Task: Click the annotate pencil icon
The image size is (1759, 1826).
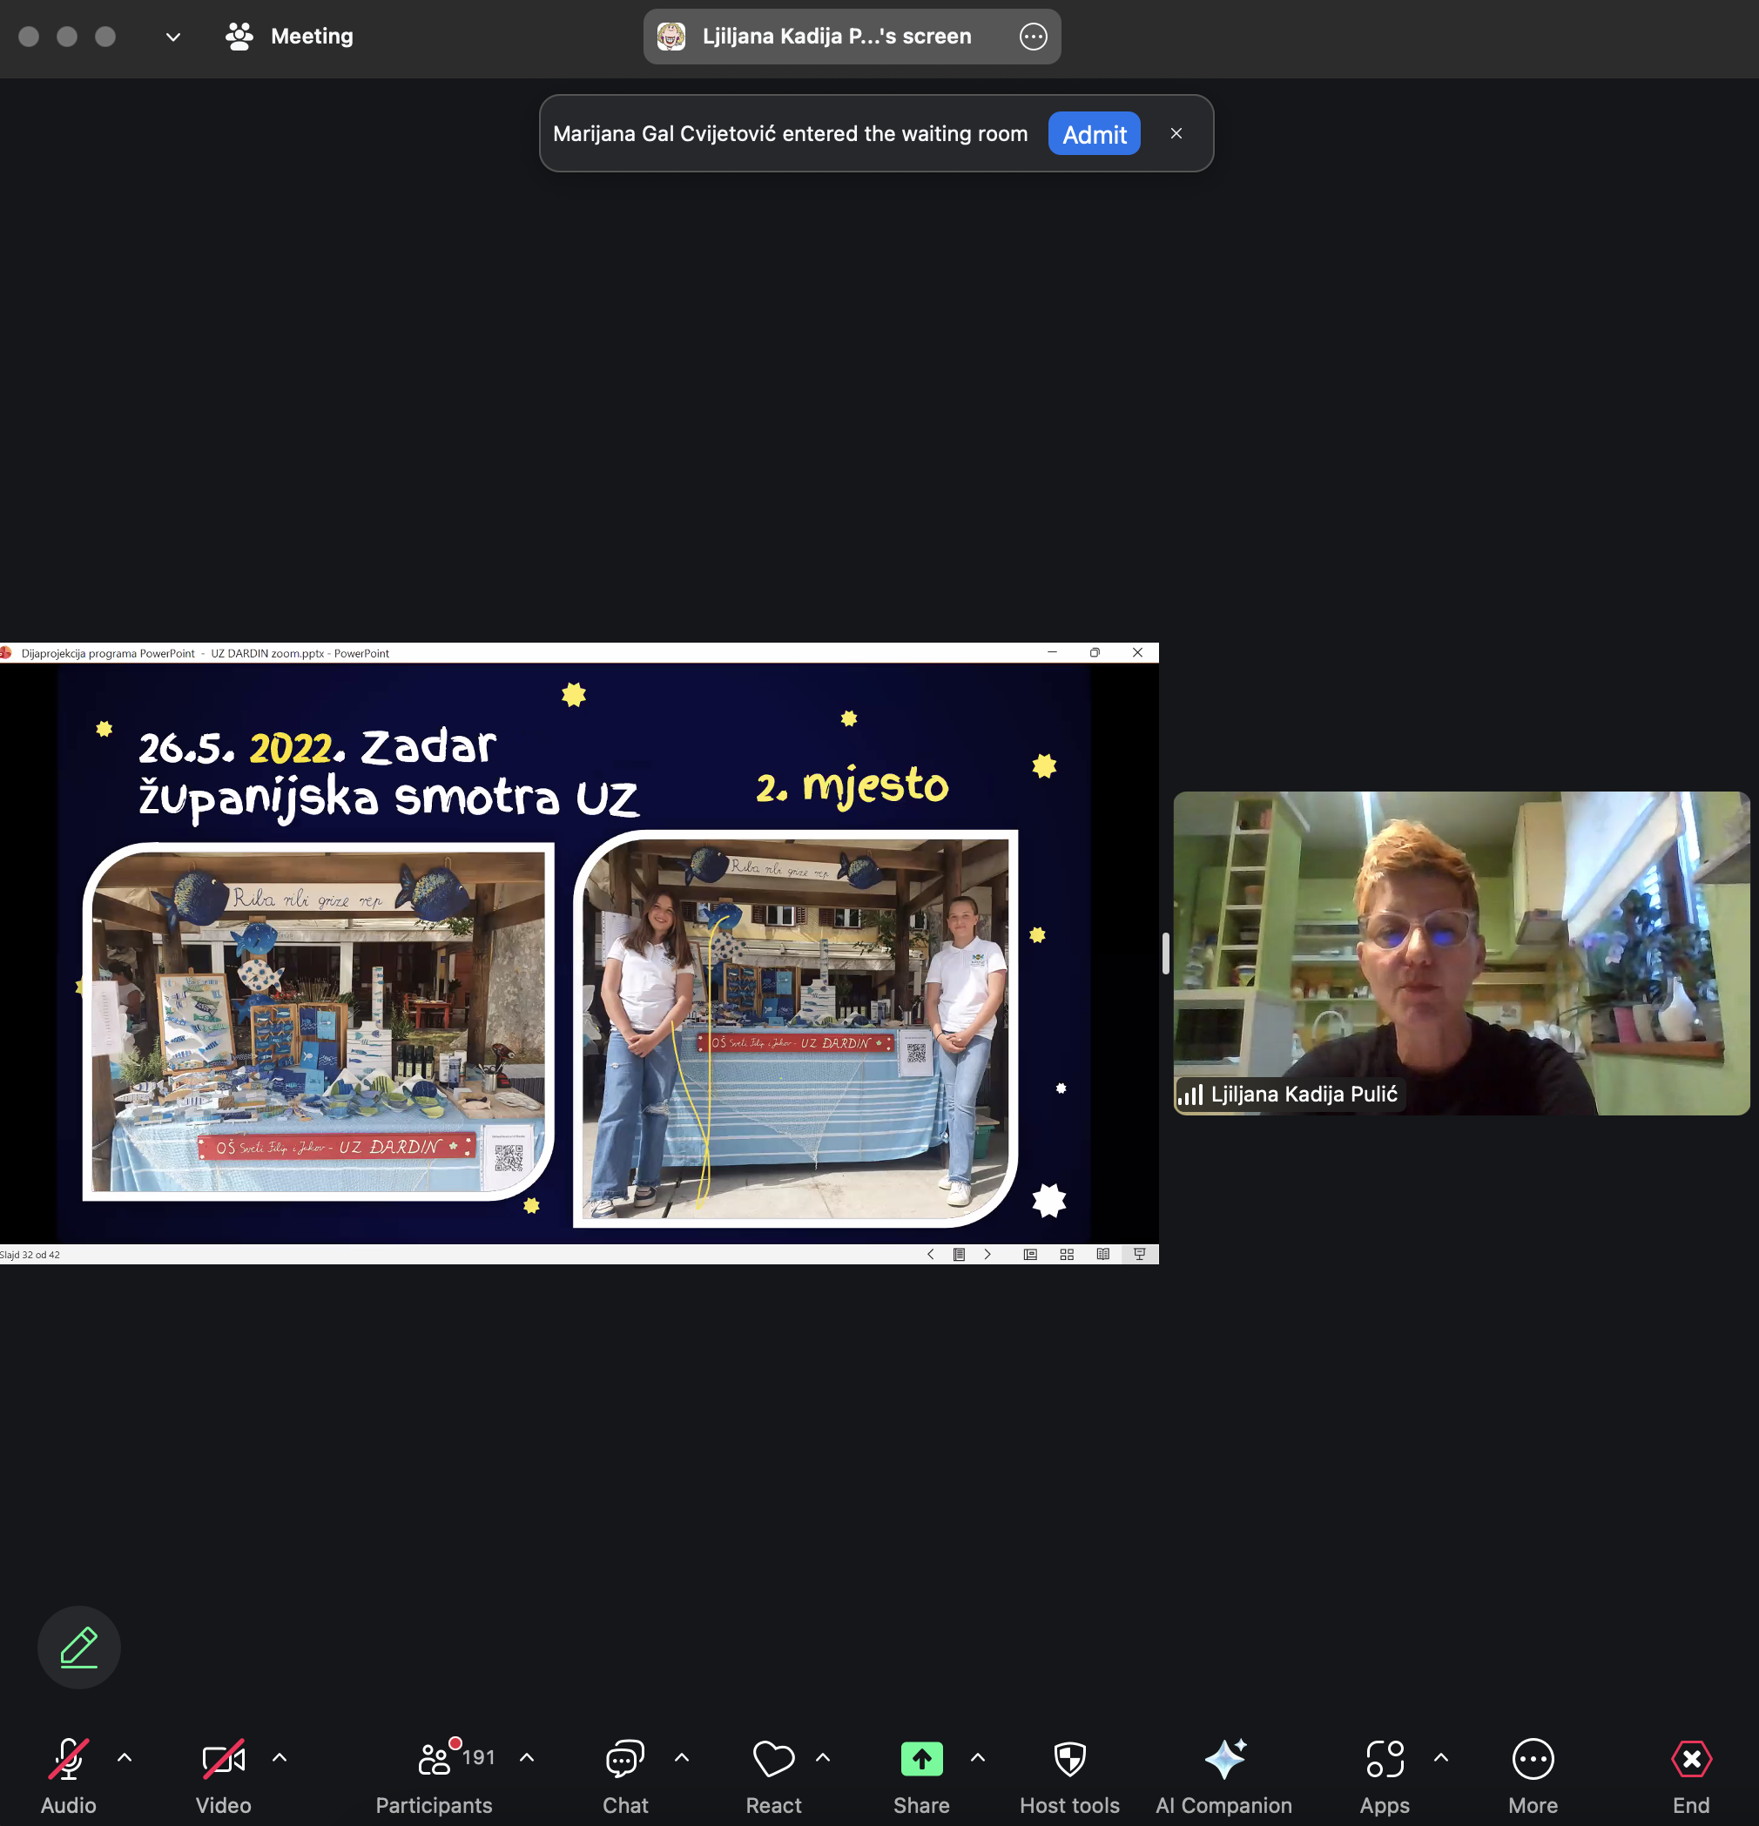Action: coord(79,1647)
